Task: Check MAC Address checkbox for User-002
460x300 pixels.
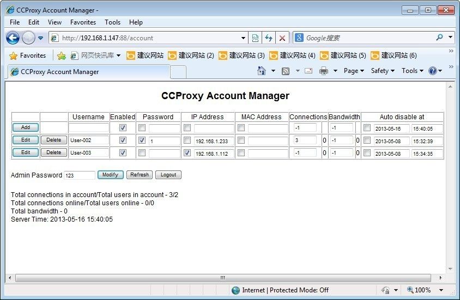Action: click(241, 140)
